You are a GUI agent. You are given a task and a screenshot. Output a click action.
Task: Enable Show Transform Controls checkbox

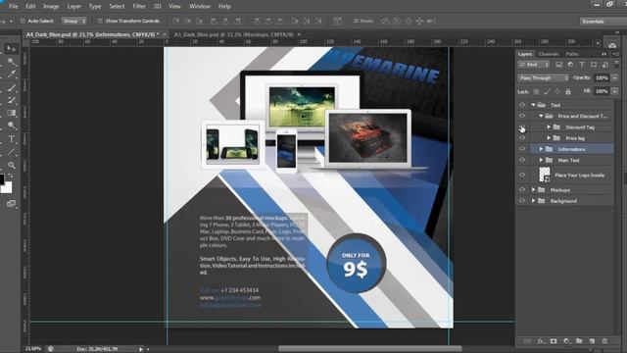tap(100, 21)
